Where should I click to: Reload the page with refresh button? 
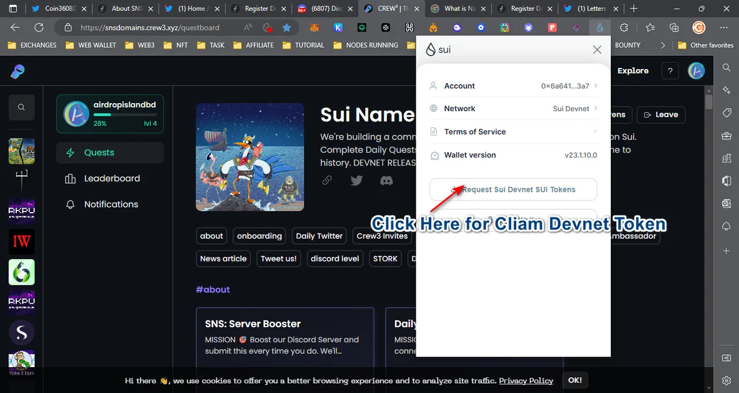(39, 28)
